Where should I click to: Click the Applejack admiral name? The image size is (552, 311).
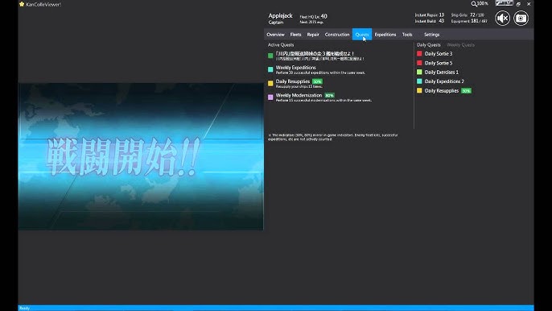coord(280,16)
